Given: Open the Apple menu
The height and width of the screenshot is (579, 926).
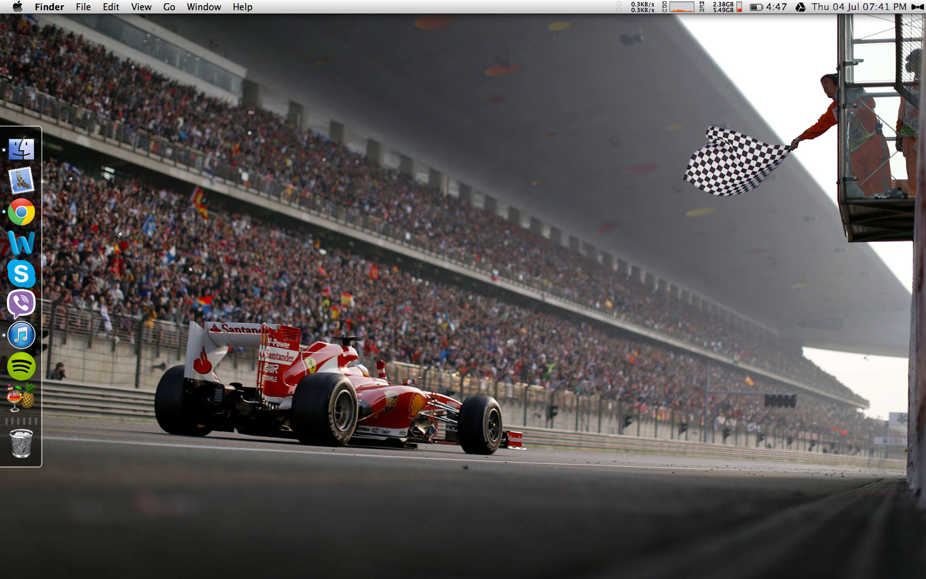Looking at the screenshot, I should 17,6.
